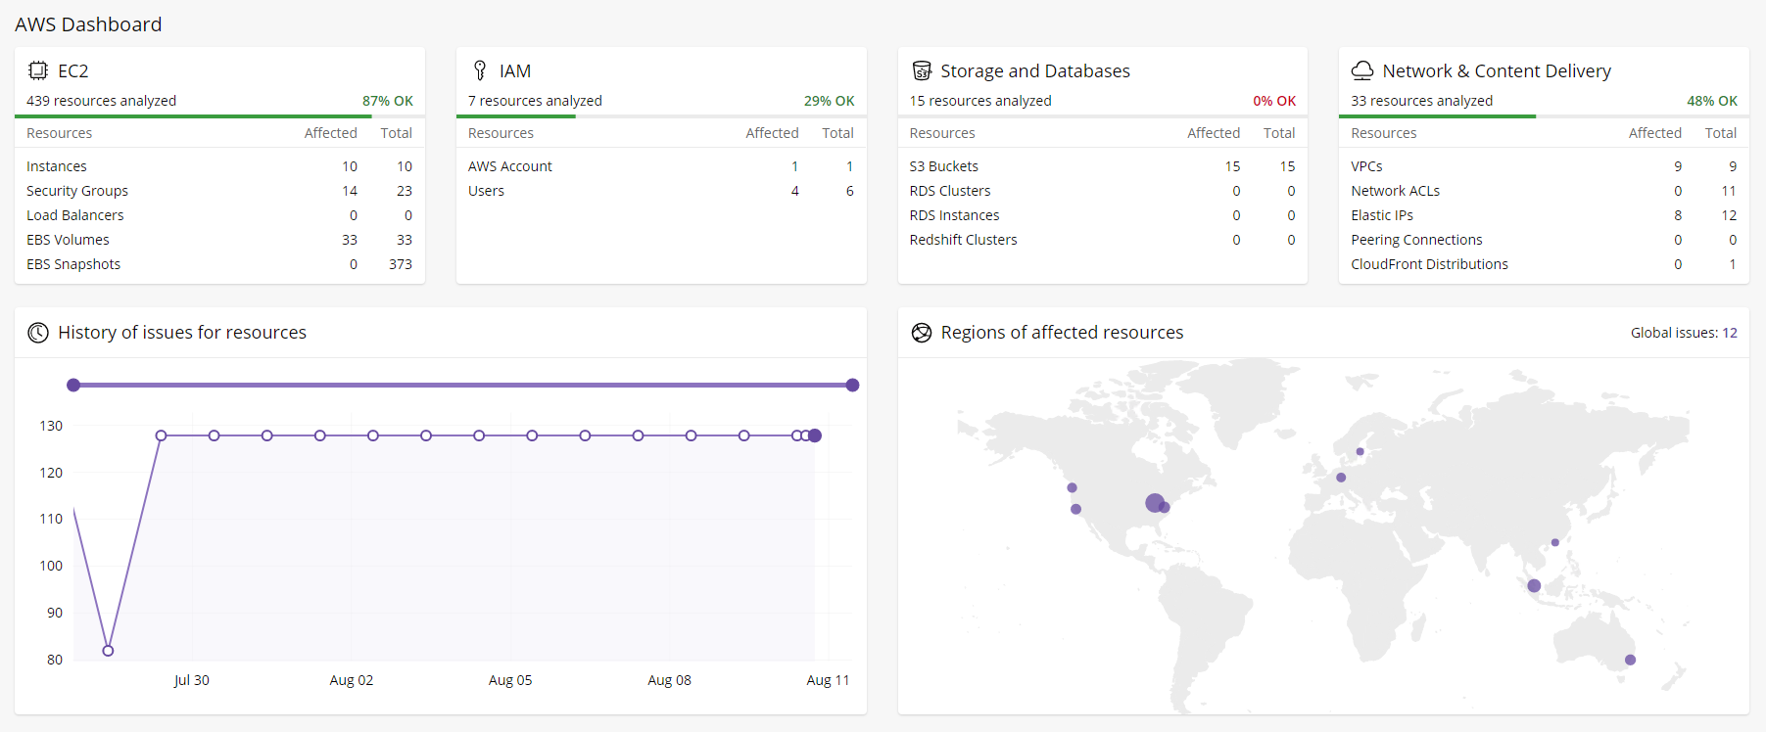
Task: Click the 0% OK label in Storage
Action: (1274, 101)
